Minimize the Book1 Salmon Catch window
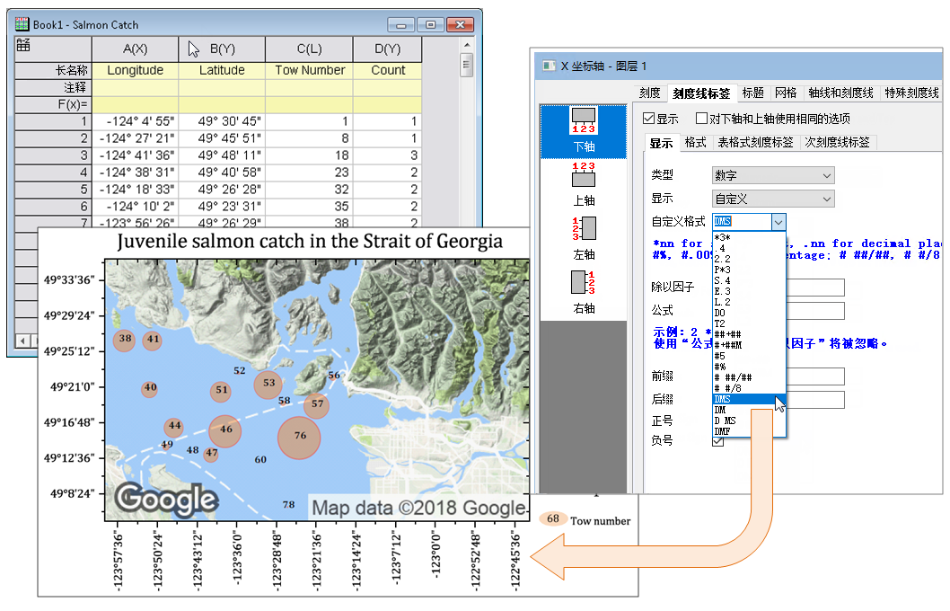The width and height of the screenshot is (950, 611). coord(401,25)
